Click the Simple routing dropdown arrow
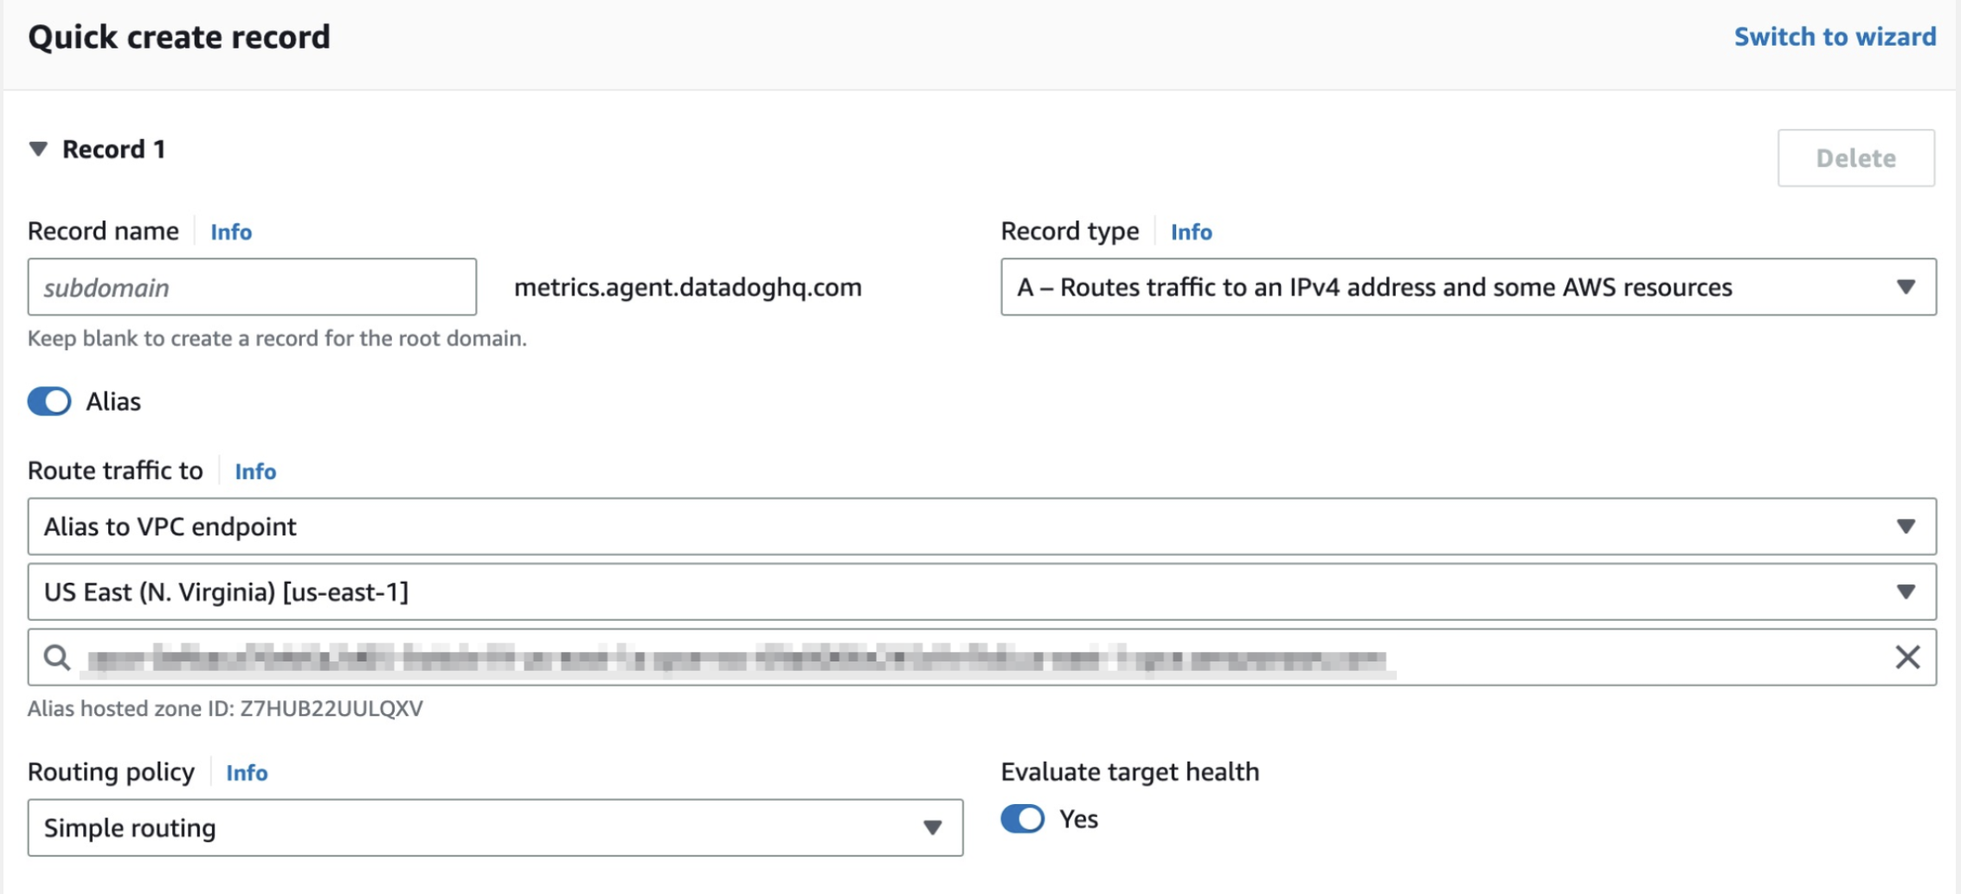1961x894 pixels. 932,827
